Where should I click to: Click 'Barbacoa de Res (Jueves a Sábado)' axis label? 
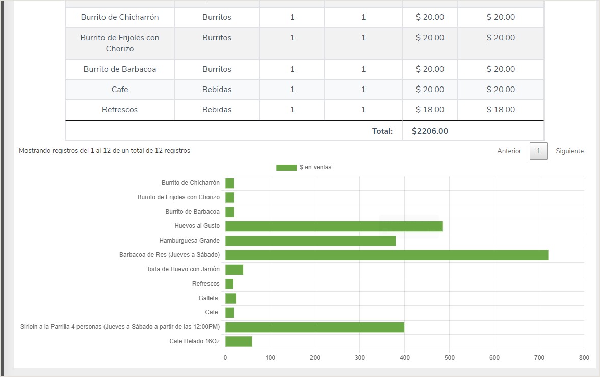click(170, 255)
